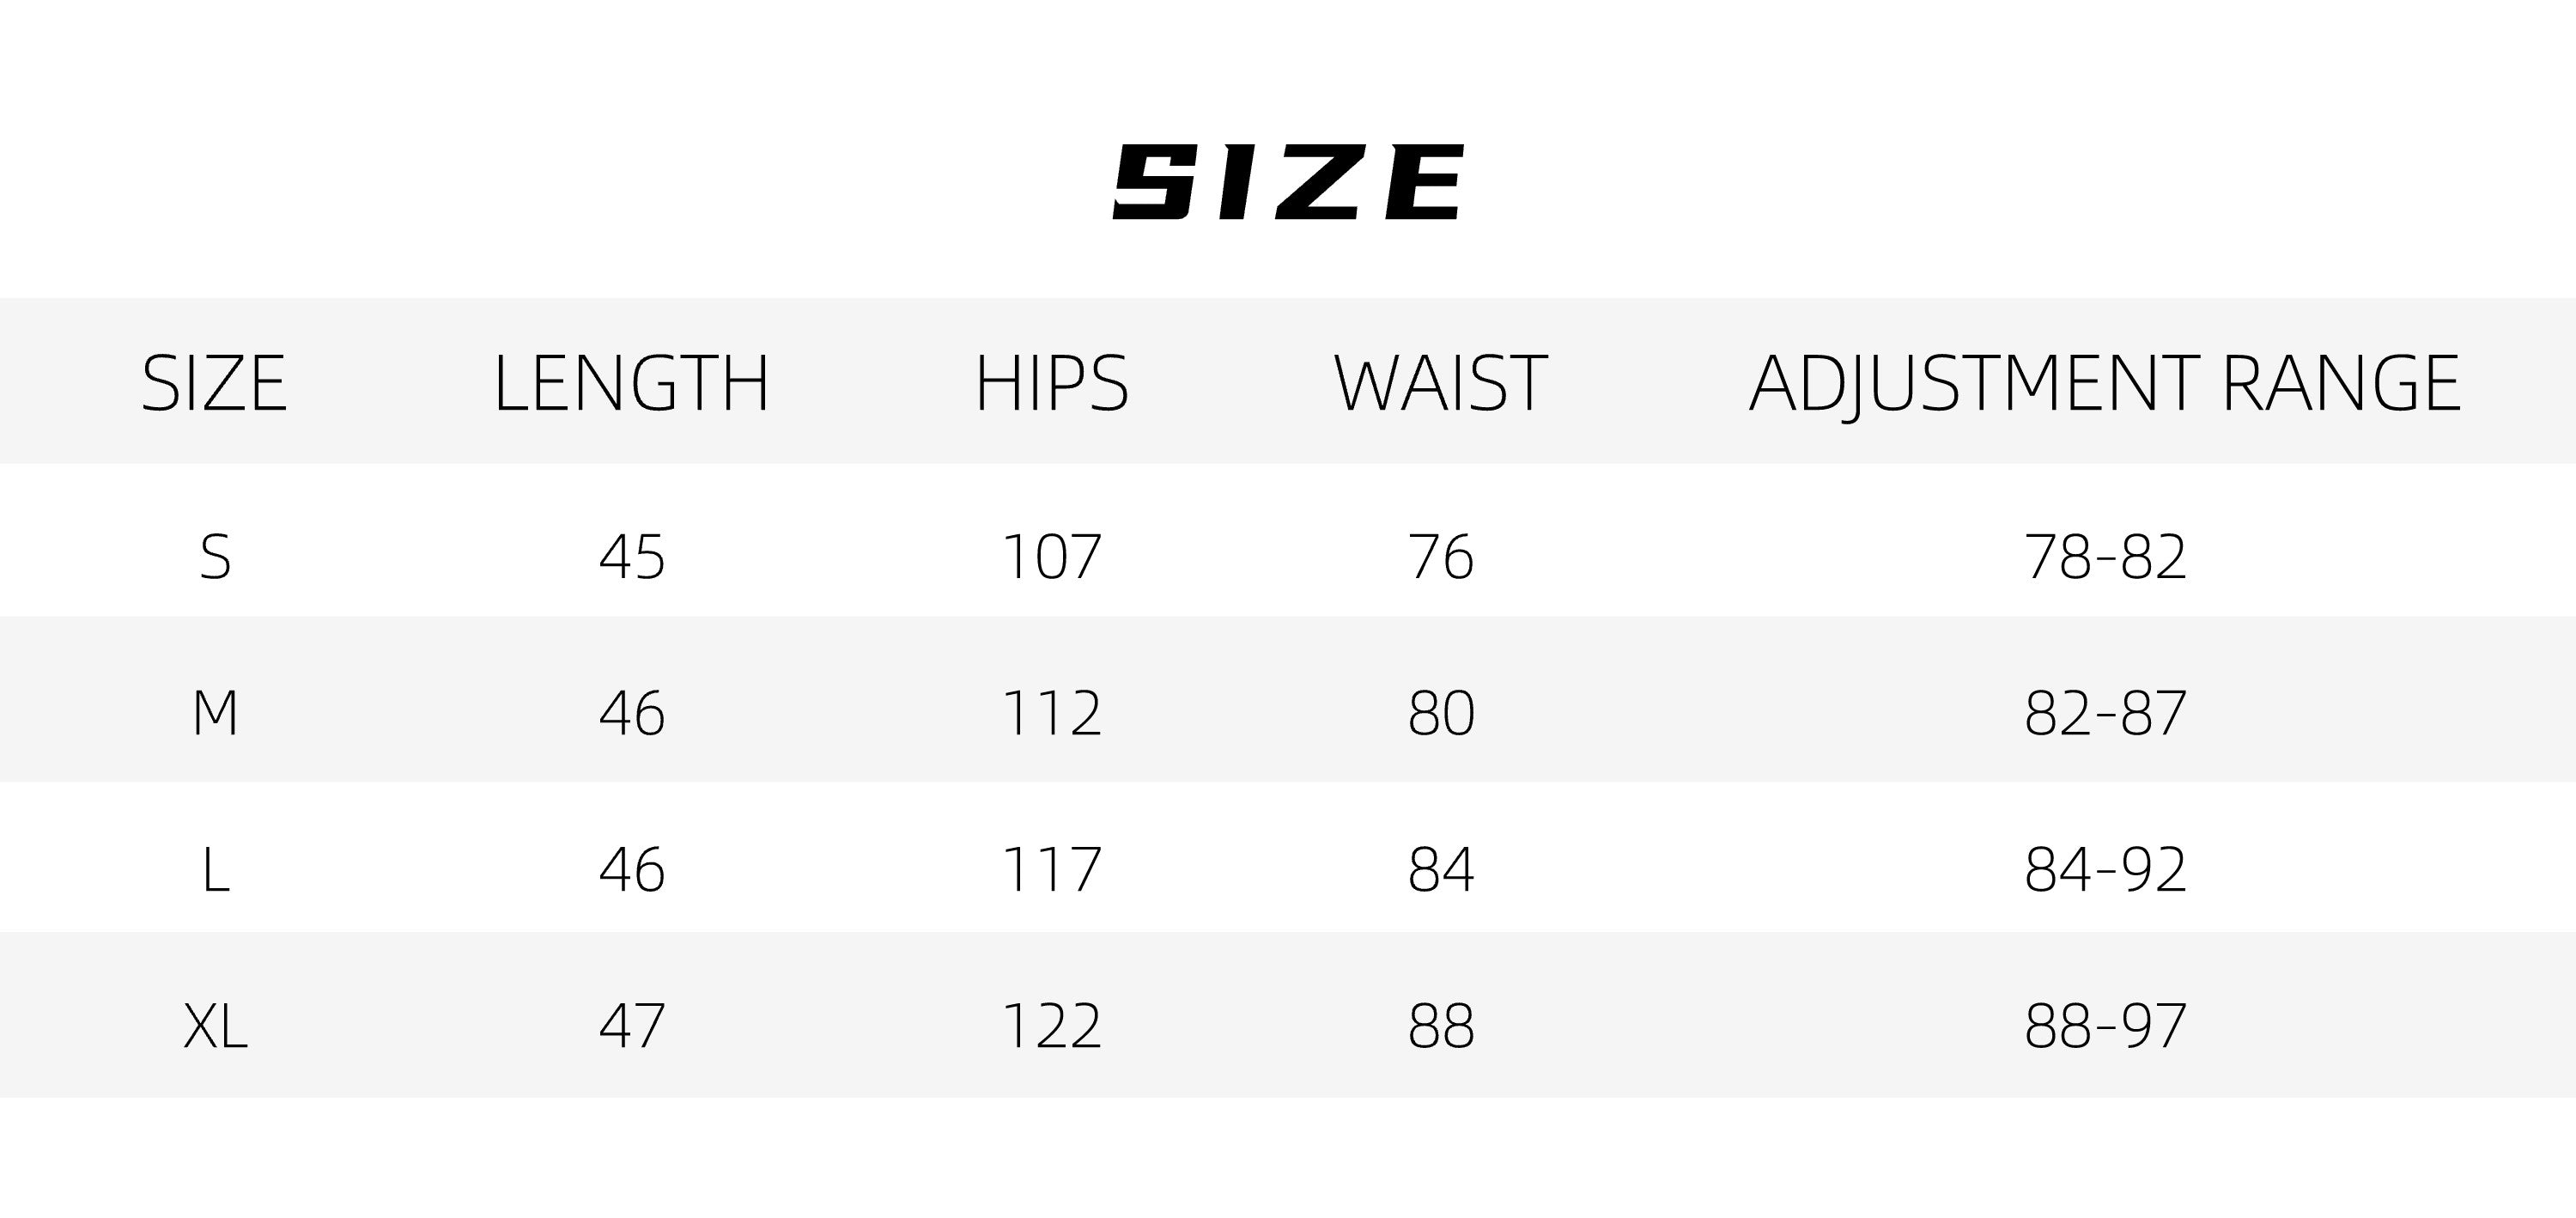Viewport: 2576px width, 1218px height.
Task: Click hips value 107
Action: (x=1051, y=557)
